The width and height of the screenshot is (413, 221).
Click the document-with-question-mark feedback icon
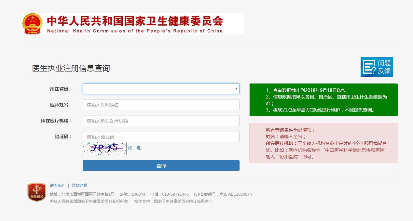(x=369, y=67)
